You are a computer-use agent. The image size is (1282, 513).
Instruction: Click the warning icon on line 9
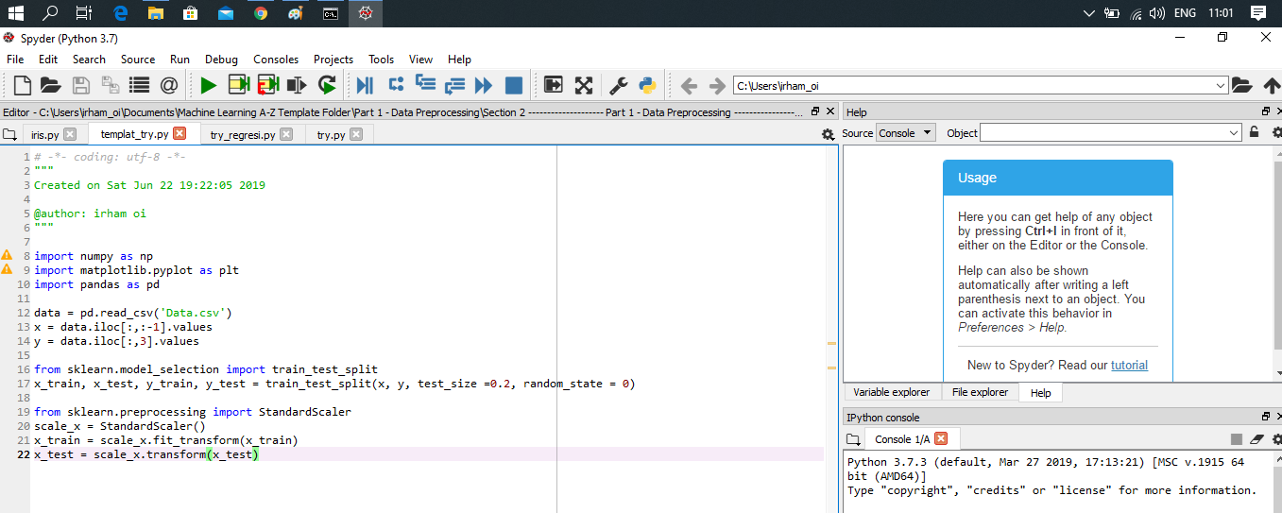7,269
